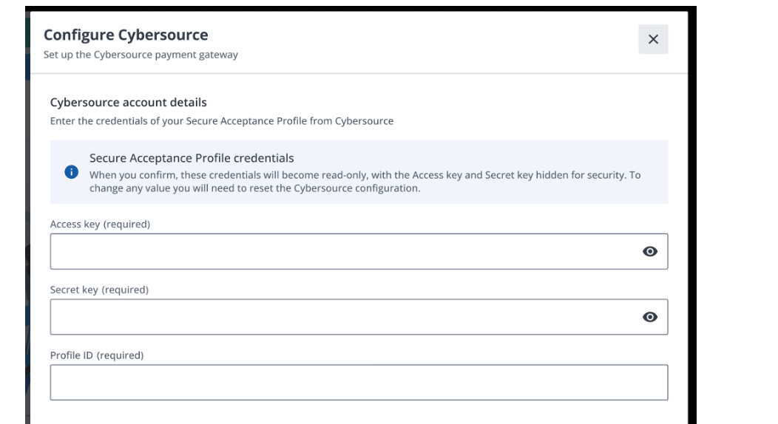The image size is (778, 424).
Task: Click the 'Configure Cybersource' dialog title
Action: [126, 35]
